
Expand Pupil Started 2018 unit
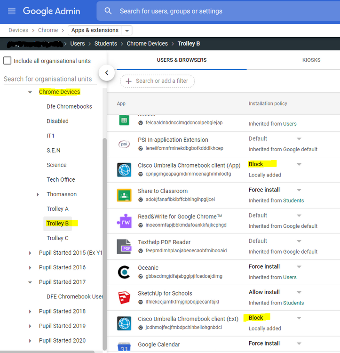pyautogui.click(x=30, y=312)
